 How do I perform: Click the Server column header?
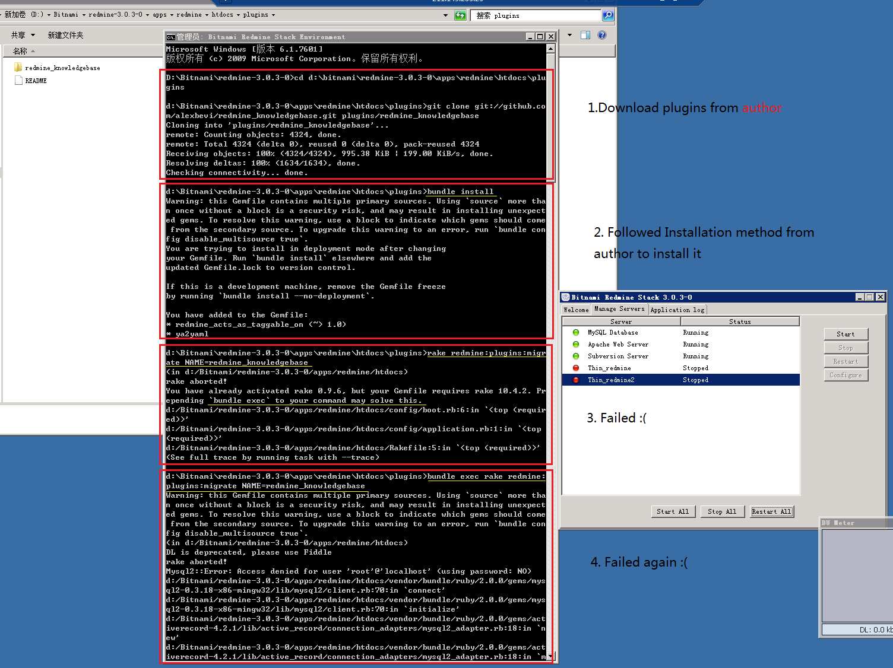[621, 322]
